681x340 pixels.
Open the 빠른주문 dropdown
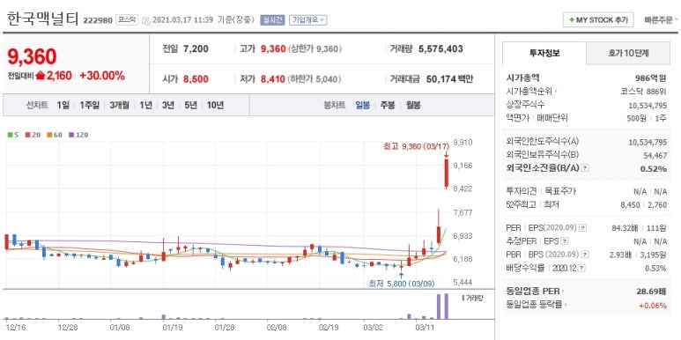(661, 20)
